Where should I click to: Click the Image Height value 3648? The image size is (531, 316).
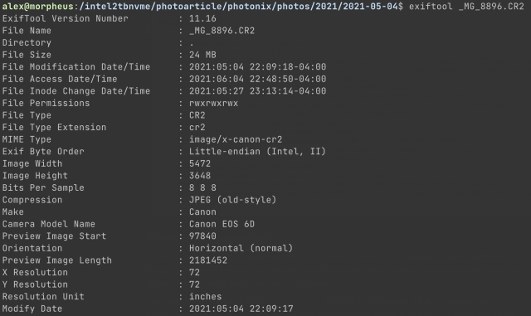(200, 176)
